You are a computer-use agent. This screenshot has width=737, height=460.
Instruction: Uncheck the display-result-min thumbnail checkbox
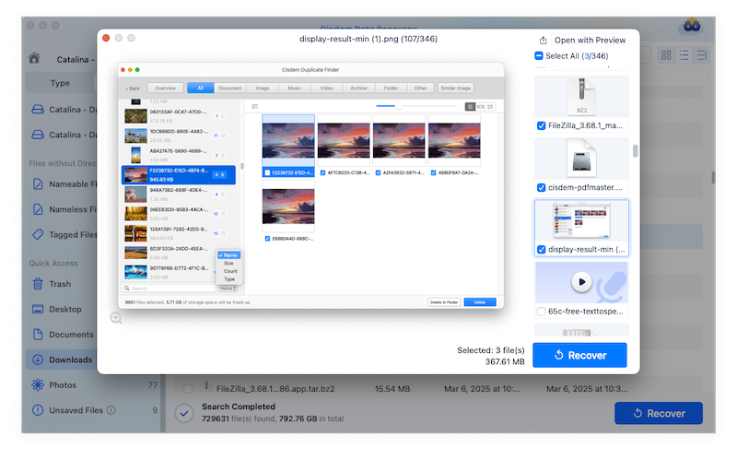[541, 250]
